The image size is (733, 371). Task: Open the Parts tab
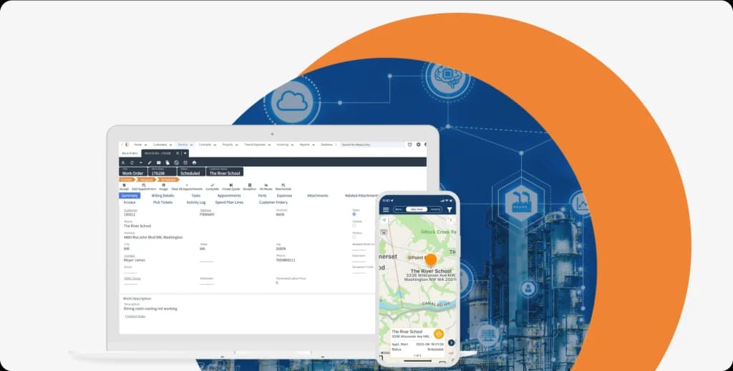coord(262,196)
